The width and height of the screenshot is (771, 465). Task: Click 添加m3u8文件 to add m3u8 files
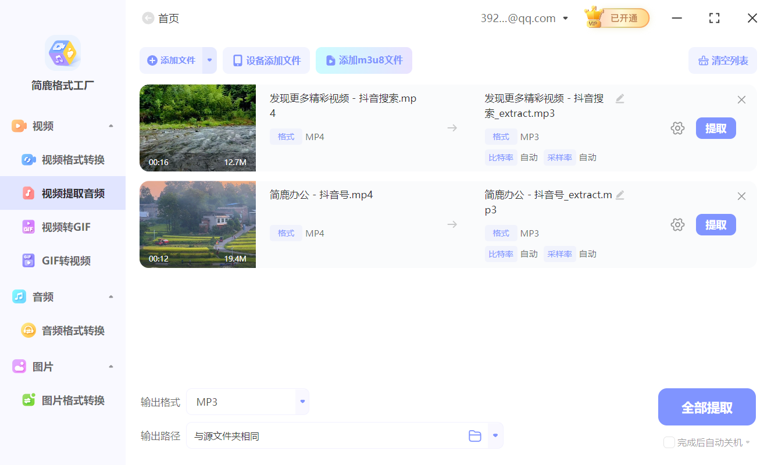coord(364,60)
